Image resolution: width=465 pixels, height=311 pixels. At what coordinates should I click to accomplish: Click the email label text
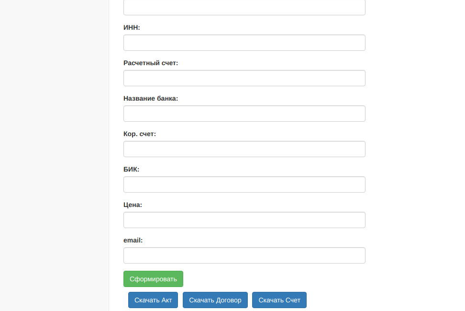133,240
